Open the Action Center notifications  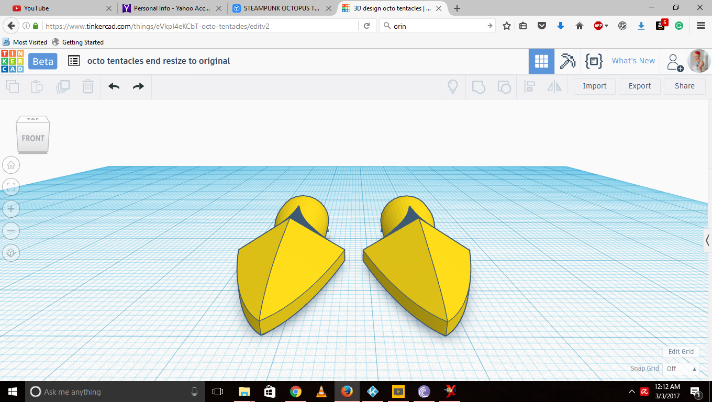coord(696,392)
